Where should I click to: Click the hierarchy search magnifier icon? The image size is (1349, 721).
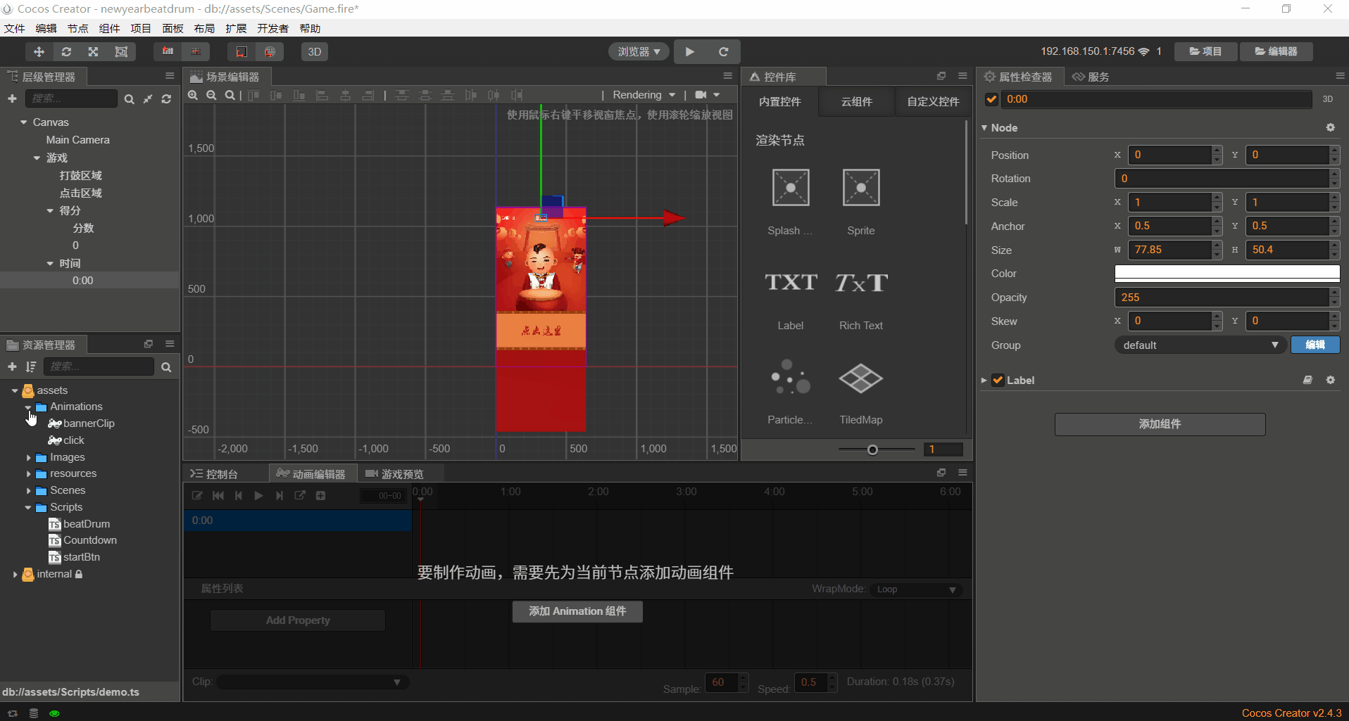(x=130, y=99)
